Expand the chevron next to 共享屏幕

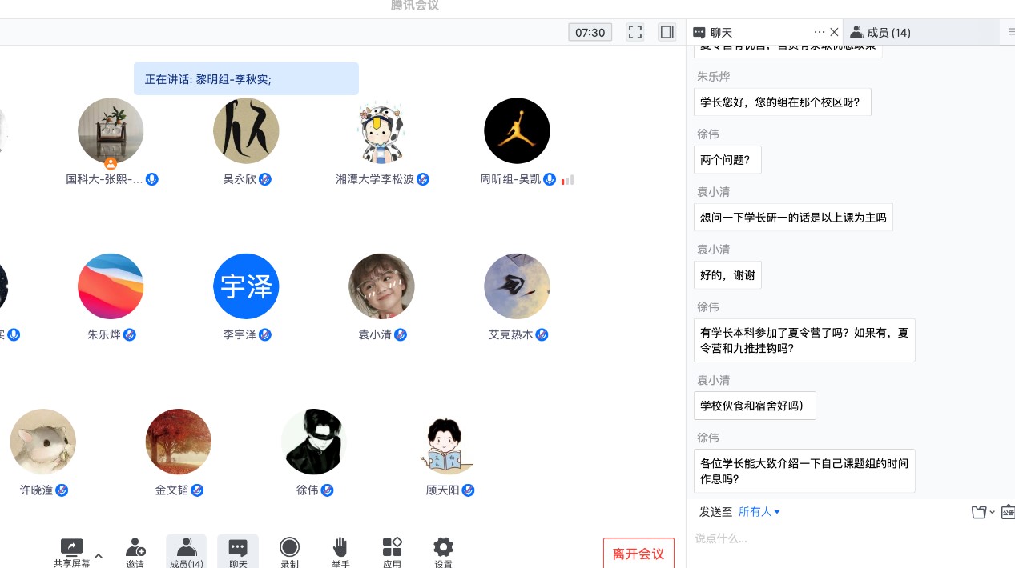coord(99,554)
